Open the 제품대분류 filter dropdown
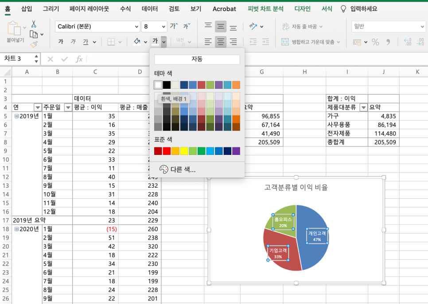 [x=363, y=107]
